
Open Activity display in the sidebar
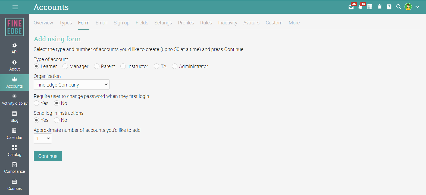pyautogui.click(x=14, y=100)
